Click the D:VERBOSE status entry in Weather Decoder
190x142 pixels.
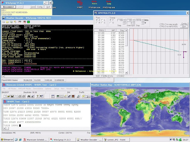60,80
